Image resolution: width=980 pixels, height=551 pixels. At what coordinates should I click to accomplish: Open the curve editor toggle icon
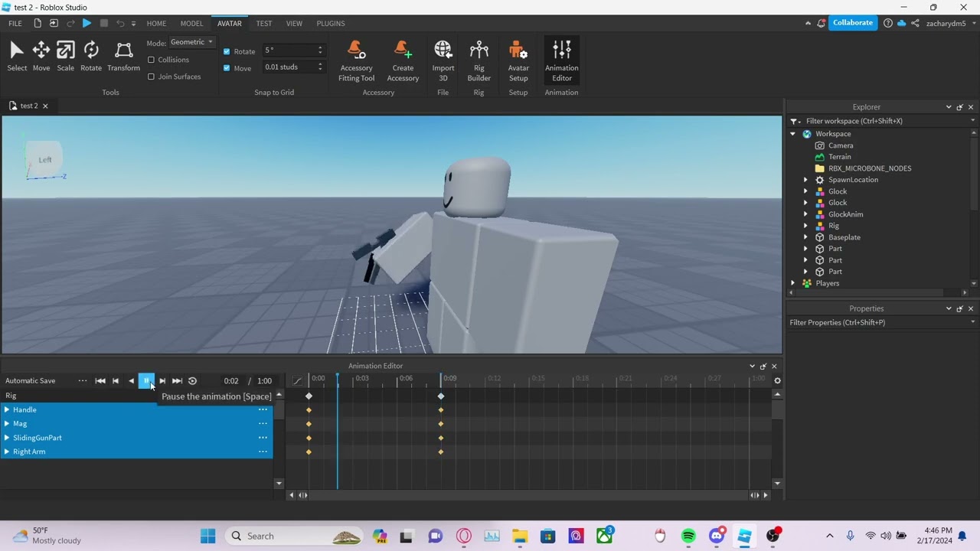pos(298,381)
